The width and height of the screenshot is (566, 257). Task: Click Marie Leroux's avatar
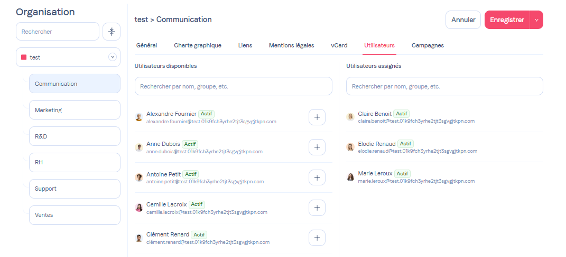click(x=350, y=177)
